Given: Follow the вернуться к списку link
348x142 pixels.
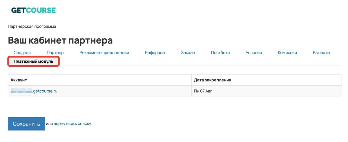Looking at the screenshot, I should (72, 124).
